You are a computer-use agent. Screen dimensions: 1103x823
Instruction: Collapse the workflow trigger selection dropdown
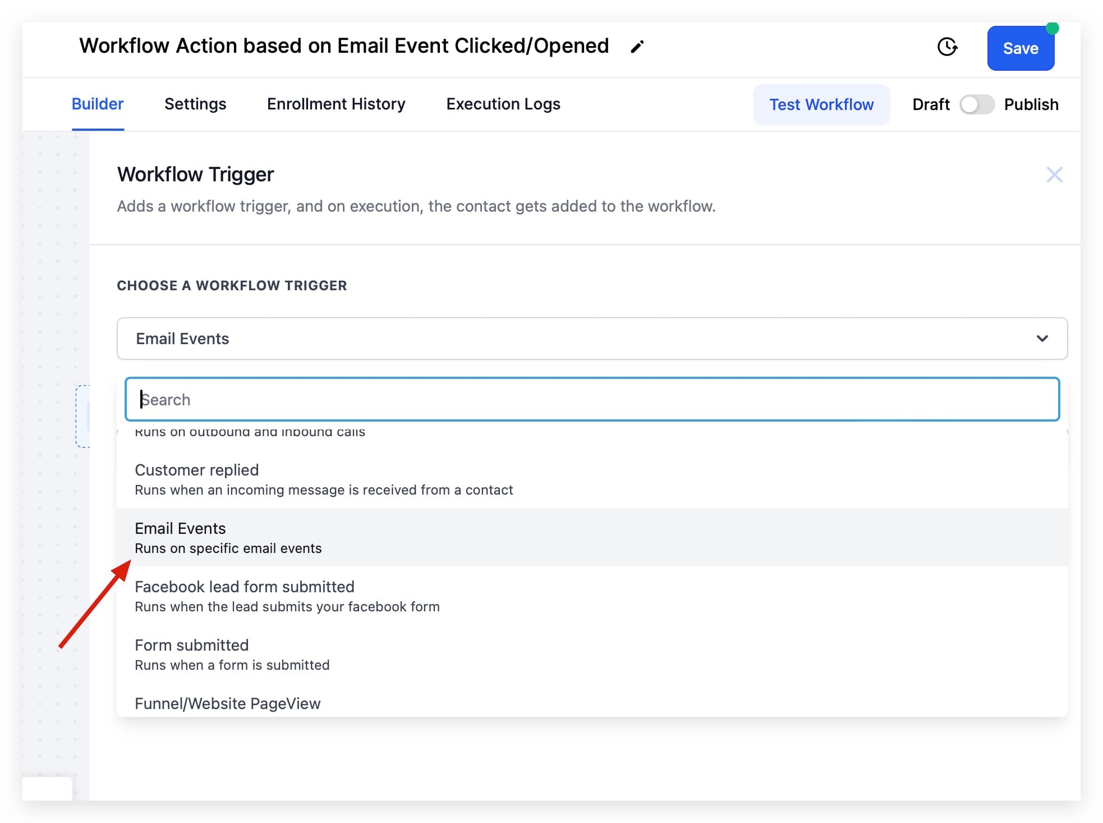coord(1042,338)
